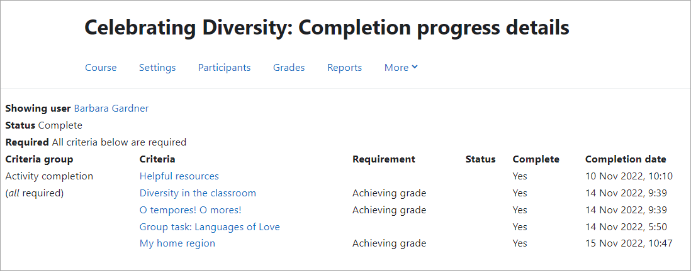Open Group task: Languages of Love
Image resolution: width=691 pixels, height=271 pixels.
[x=210, y=227]
